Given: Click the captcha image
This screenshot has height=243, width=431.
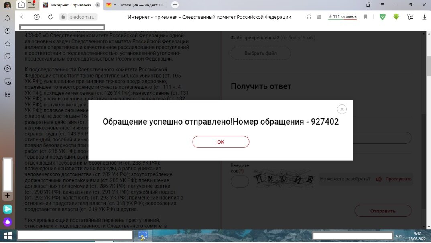Looking at the screenshot, I should [284, 179].
